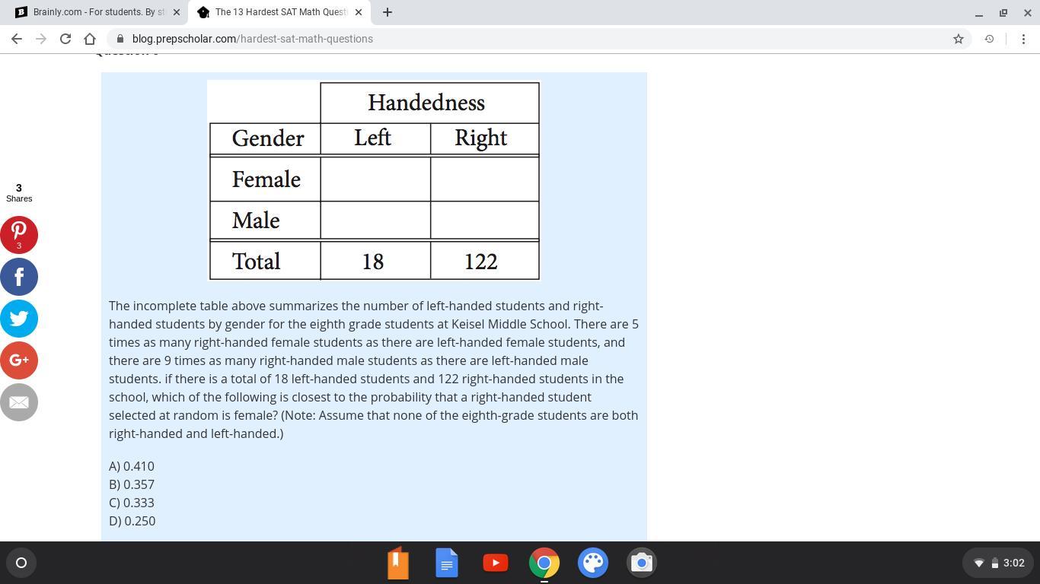Share the page on Facebook
This screenshot has height=584, width=1040.
(x=19, y=276)
